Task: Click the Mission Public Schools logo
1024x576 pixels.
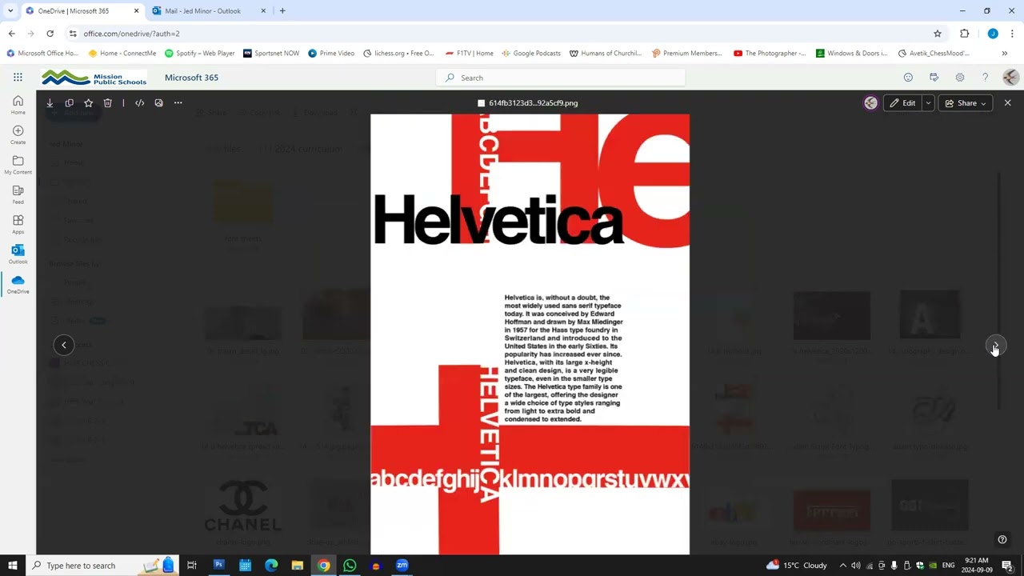Action: pyautogui.click(x=94, y=78)
